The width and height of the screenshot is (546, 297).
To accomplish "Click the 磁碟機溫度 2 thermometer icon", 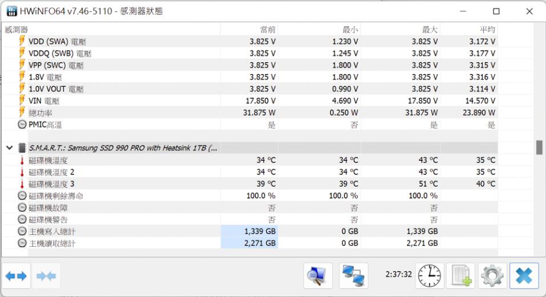I will click(x=22, y=172).
